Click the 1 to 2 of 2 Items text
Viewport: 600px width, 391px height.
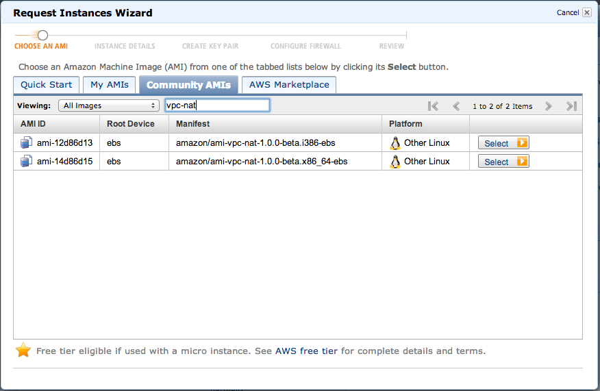[503, 106]
